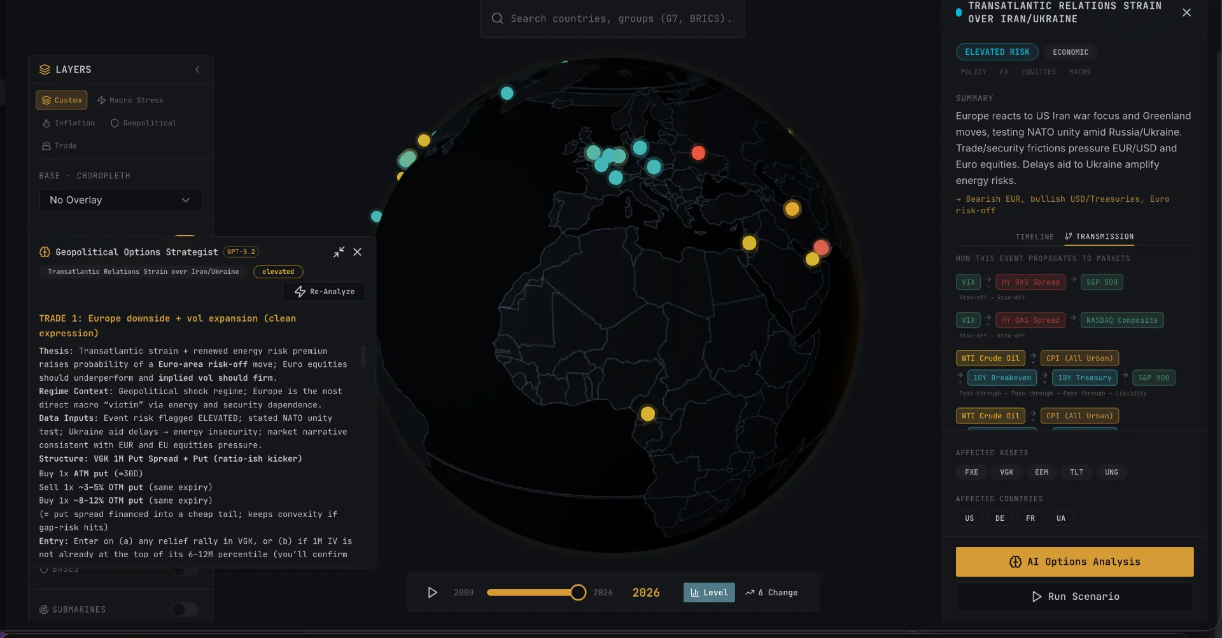The width and height of the screenshot is (1222, 638).
Task: Close the Transatlantic Relations event panel
Action: coord(1186,13)
